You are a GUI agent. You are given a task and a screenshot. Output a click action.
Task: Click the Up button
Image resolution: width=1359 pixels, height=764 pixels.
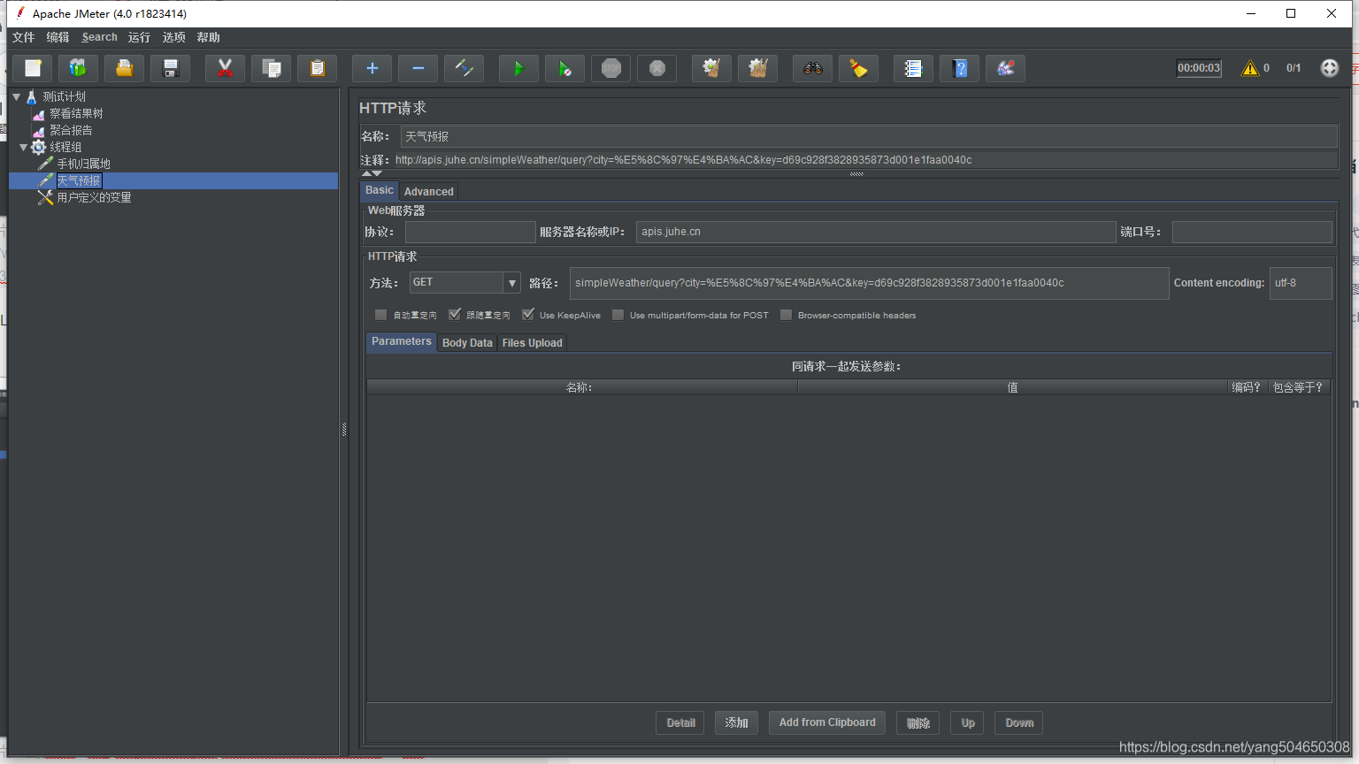click(x=968, y=723)
